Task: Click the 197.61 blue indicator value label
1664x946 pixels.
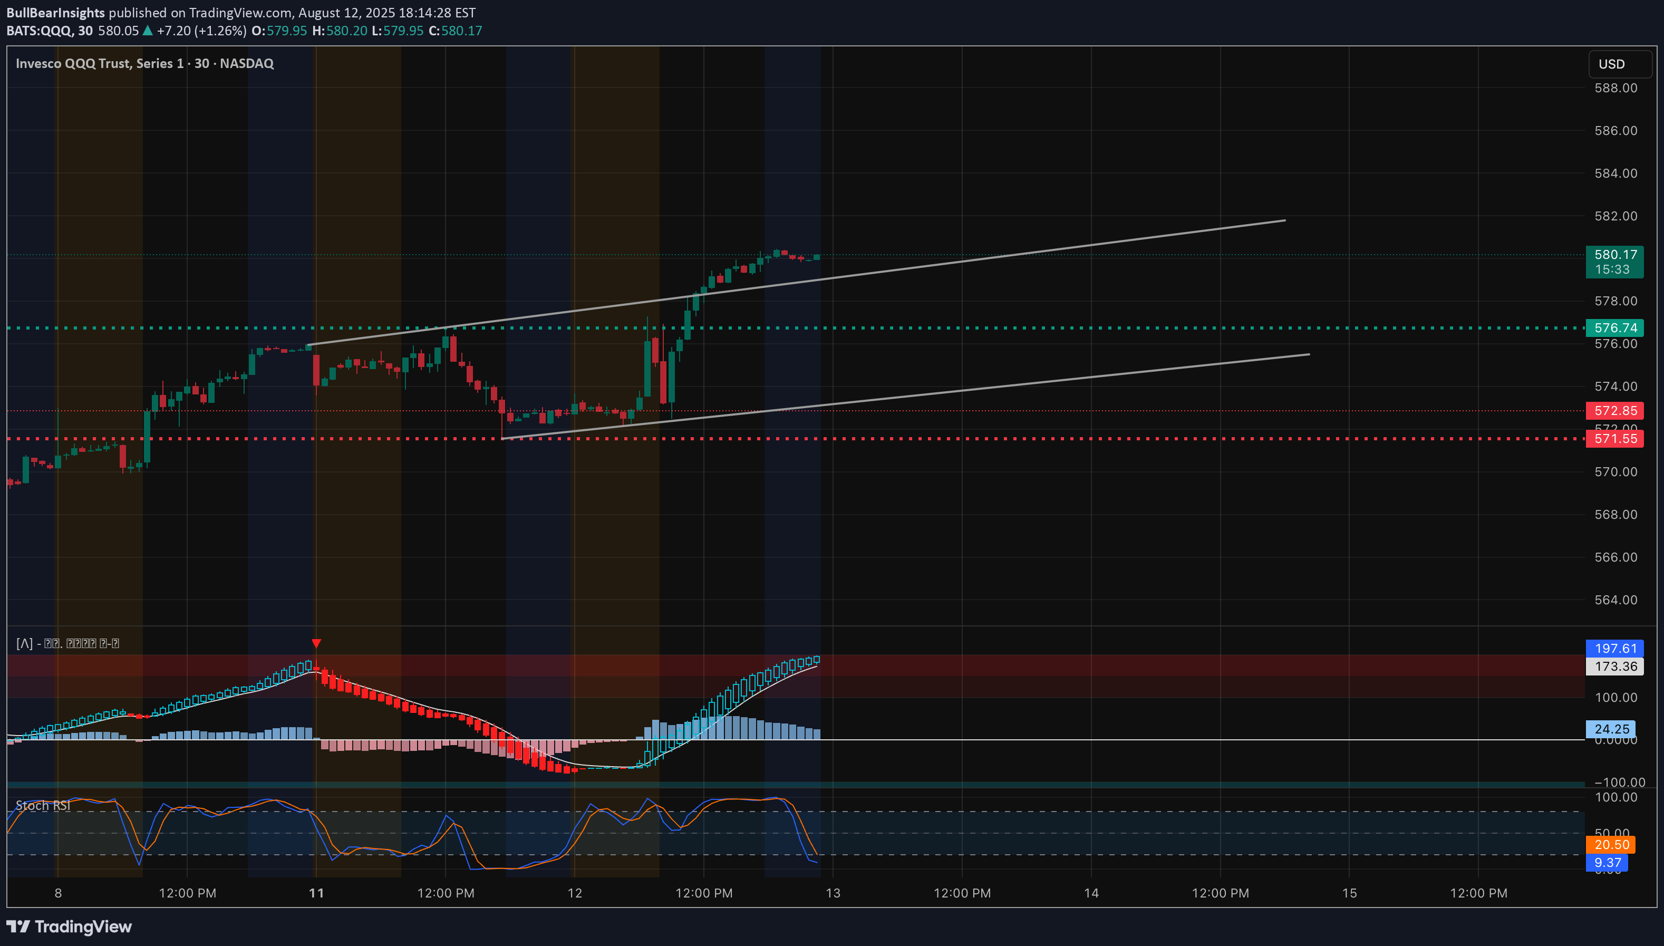Action: [1614, 649]
